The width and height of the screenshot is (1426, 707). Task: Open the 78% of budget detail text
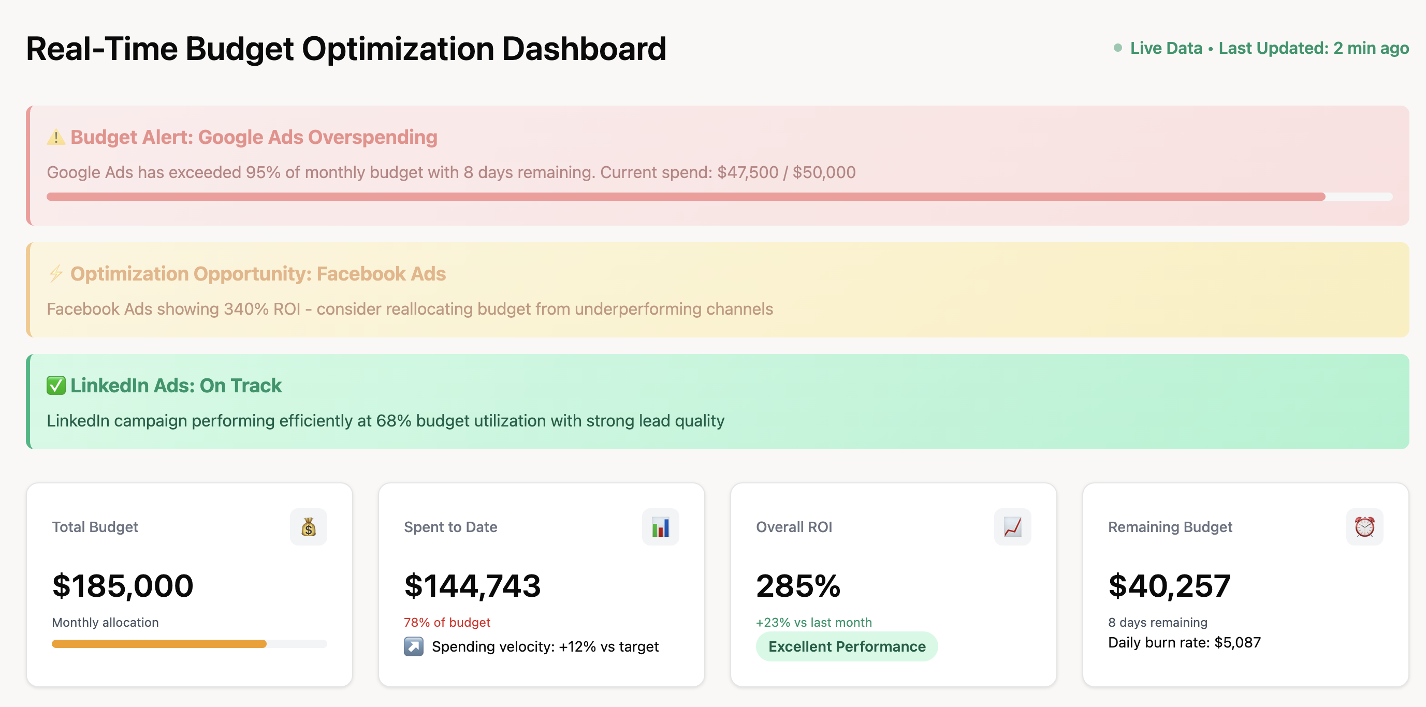click(x=446, y=622)
